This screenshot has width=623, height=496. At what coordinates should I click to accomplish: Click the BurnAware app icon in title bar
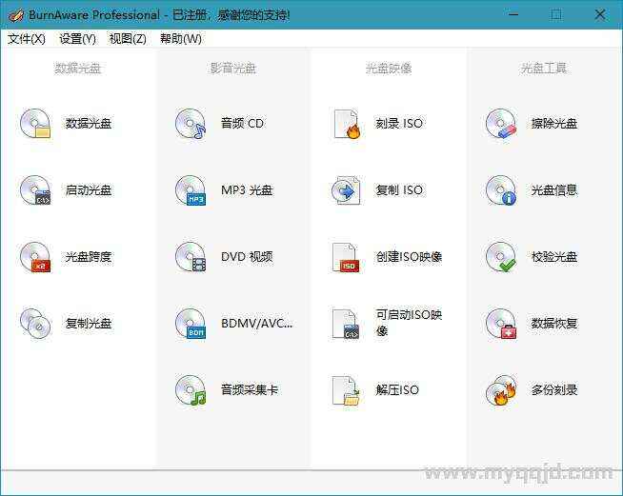click(16, 15)
